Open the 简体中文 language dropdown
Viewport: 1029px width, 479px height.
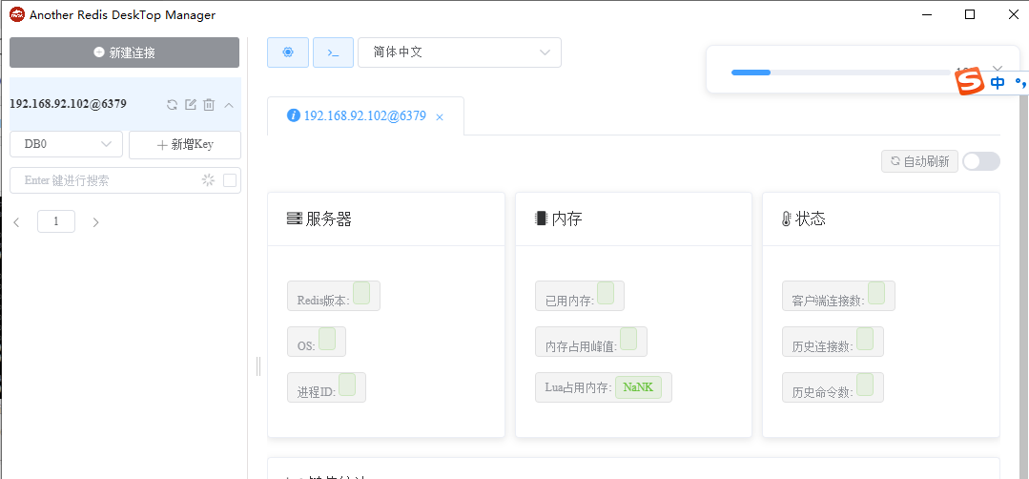pos(460,52)
